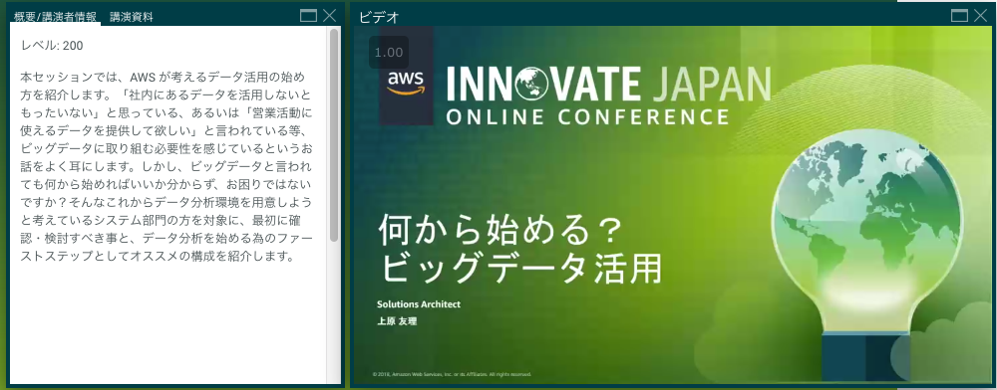Image resolution: width=997 pixels, height=390 pixels.
Task: Click the ONLINE CONFERENCE text
Action: pos(587,116)
